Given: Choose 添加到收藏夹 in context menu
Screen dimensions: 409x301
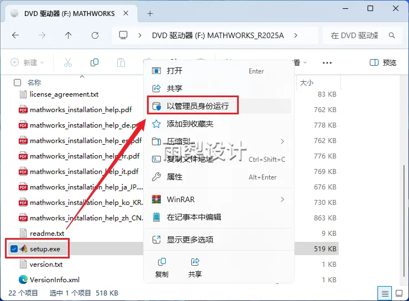Looking at the screenshot, I should [218, 124].
